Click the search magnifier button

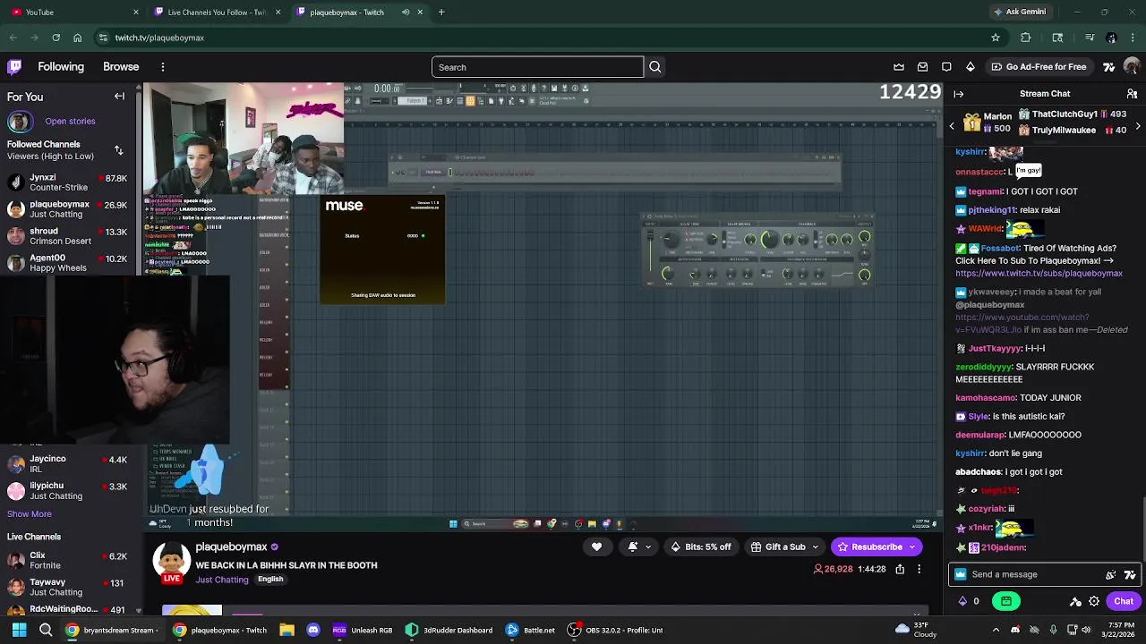click(655, 67)
